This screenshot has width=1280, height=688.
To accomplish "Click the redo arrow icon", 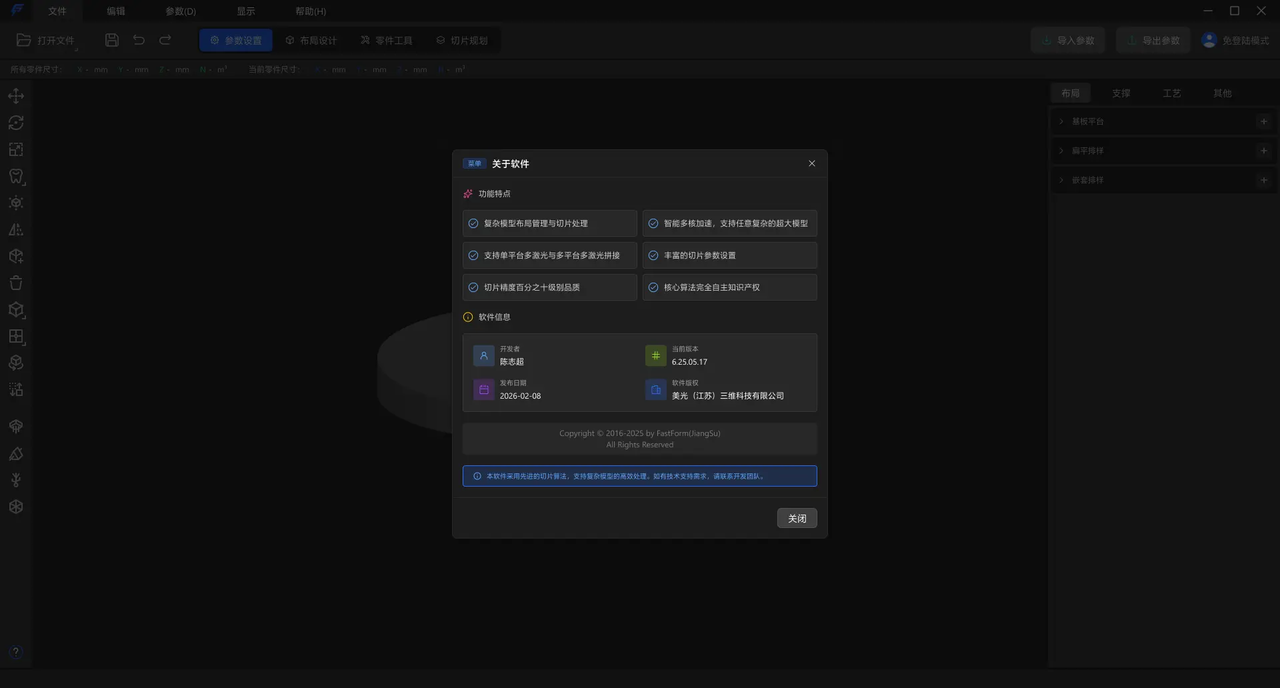I will pyautogui.click(x=165, y=40).
